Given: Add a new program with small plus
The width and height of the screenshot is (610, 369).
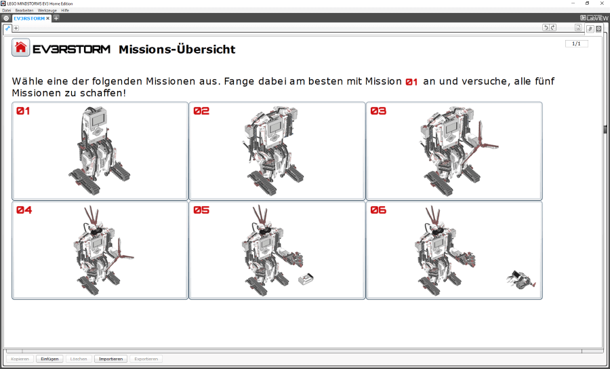Looking at the screenshot, I should (x=16, y=28).
